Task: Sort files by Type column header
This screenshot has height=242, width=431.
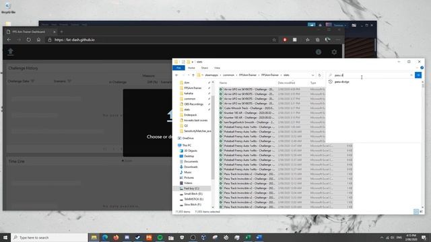Action: 313,83
